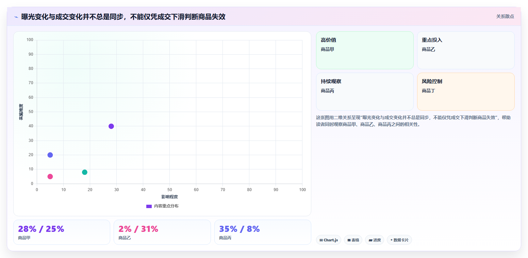Click the icon inside the 数据卡片 chip

[x=392, y=240]
